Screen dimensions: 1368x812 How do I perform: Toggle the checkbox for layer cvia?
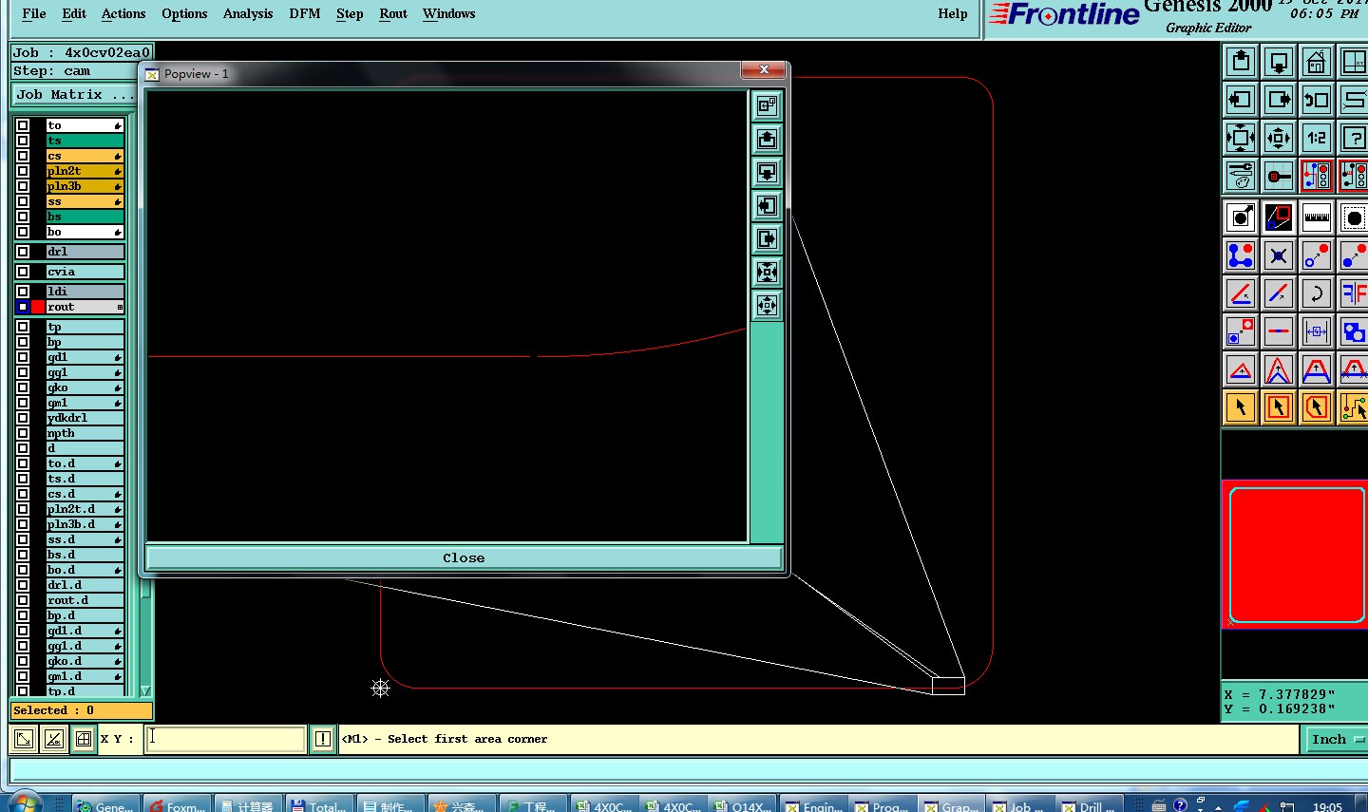click(23, 272)
